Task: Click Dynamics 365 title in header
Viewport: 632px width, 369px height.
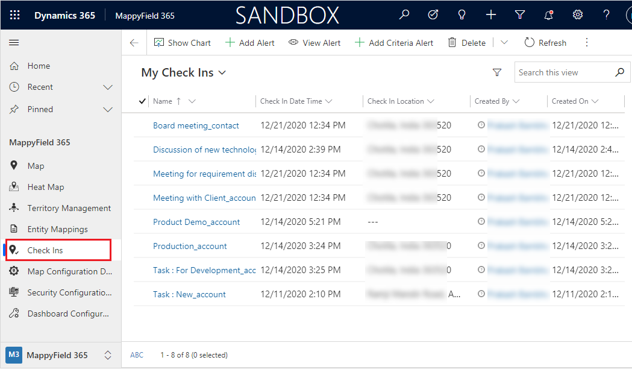Action: (x=64, y=15)
